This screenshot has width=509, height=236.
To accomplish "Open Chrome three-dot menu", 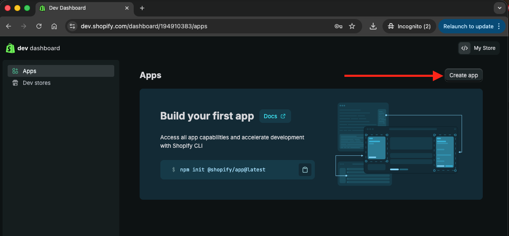I will (x=499, y=26).
